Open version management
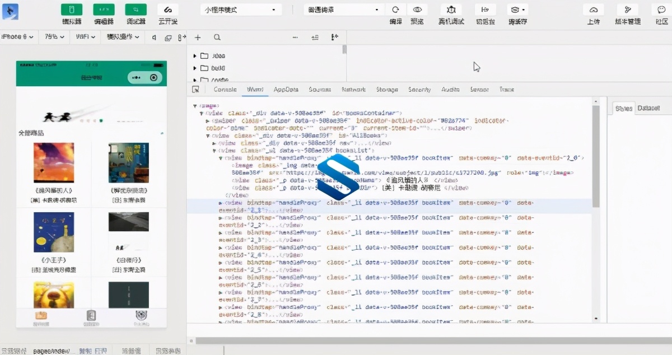 click(x=628, y=10)
